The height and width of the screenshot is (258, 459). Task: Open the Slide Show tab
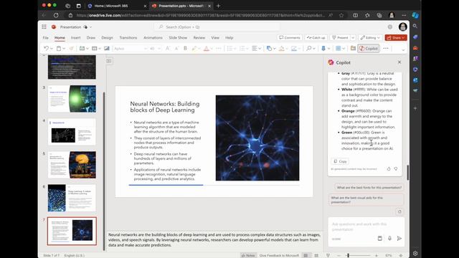(178, 38)
